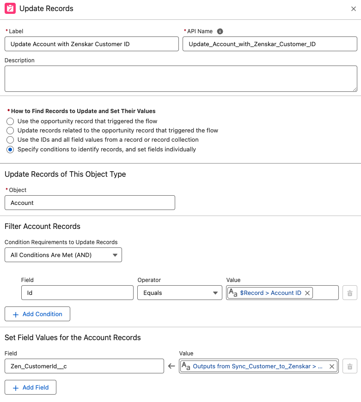The height and width of the screenshot is (402, 361).
Task: Click the API Name info icon
Action: [x=220, y=31]
